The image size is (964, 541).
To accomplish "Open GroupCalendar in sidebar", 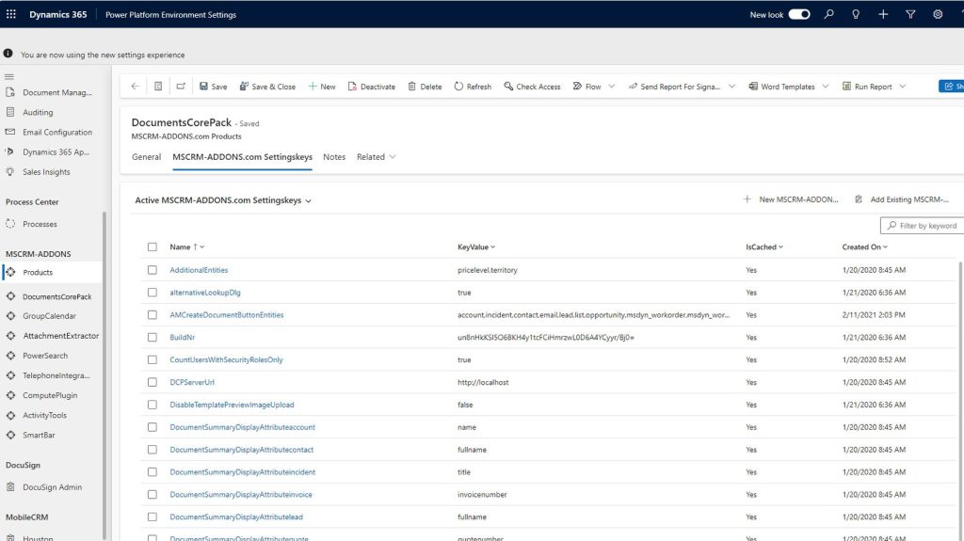I will 51,316.
